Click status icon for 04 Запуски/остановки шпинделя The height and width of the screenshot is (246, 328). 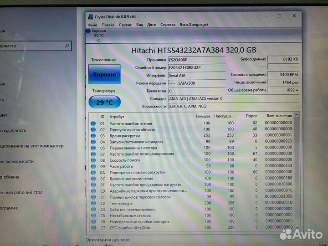(x=93, y=142)
